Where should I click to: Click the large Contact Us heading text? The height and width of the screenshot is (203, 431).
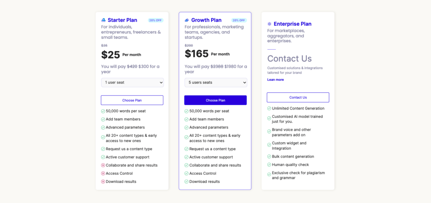tap(290, 59)
